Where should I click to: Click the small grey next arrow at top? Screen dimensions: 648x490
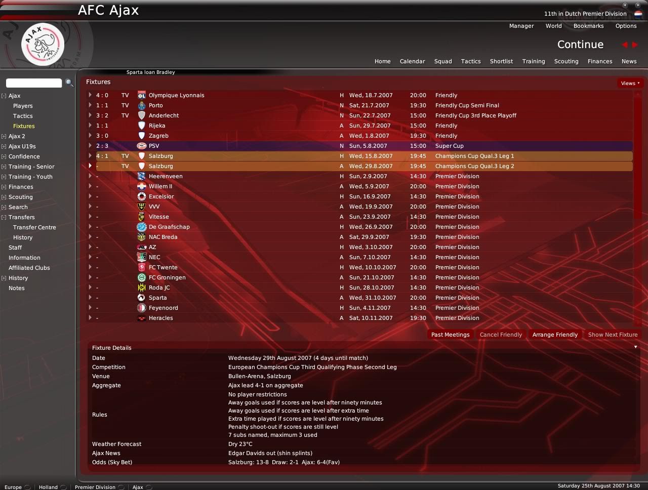point(639,5)
